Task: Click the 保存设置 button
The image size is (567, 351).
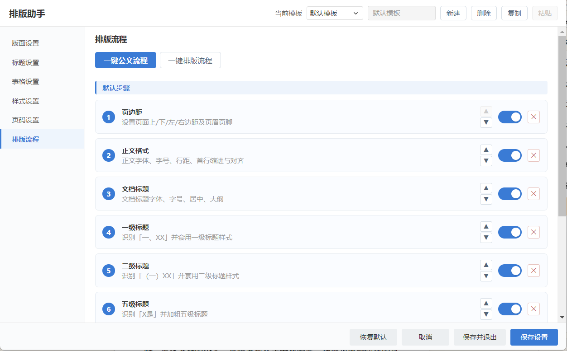Action: [x=534, y=337]
